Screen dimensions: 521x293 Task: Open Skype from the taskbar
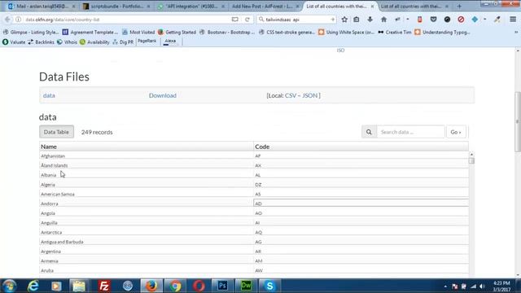point(269,286)
